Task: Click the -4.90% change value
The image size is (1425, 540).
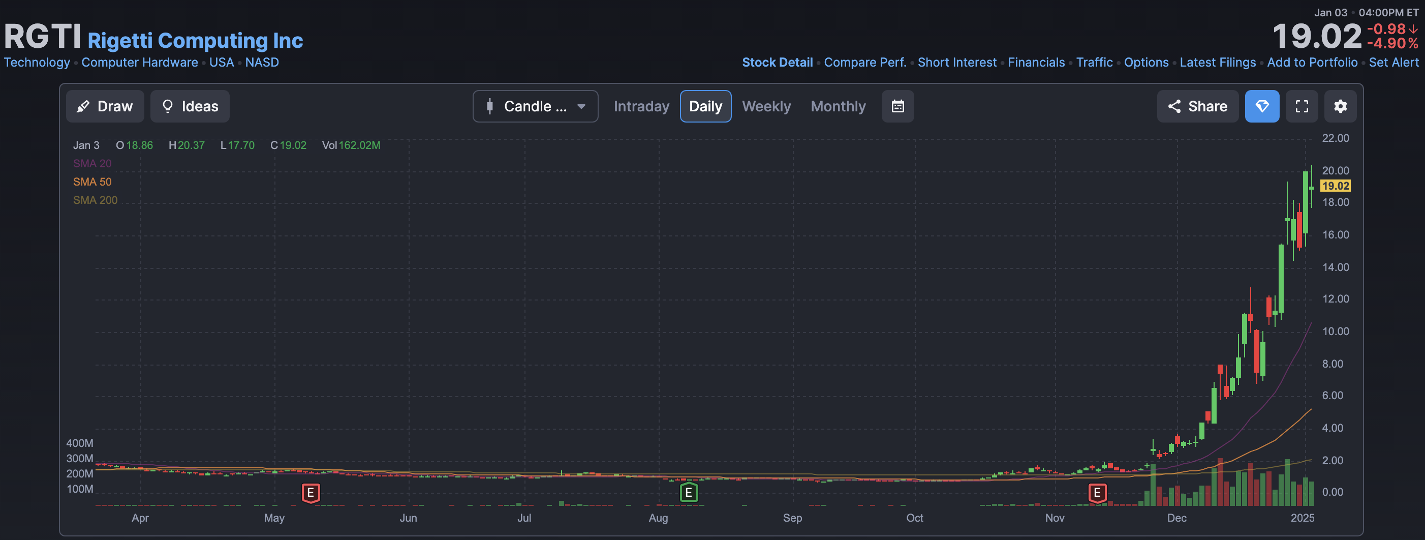Action: click(x=1392, y=43)
